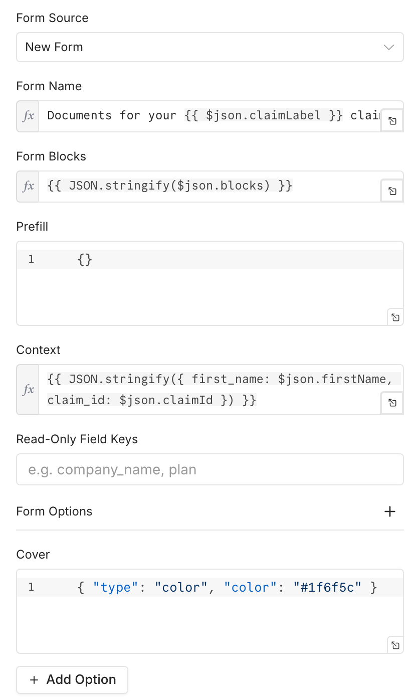Click the fx icon beside Form Name
Viewport: 420px width, 697px height.
28,116
